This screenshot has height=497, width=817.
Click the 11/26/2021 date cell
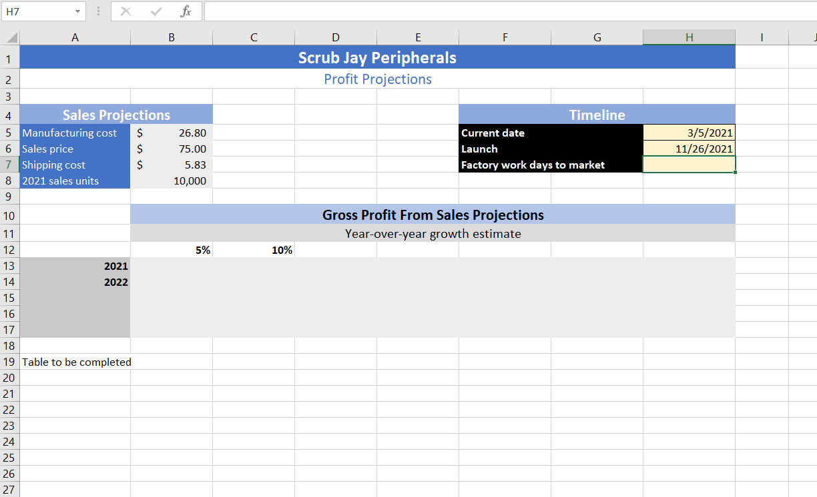point(690,149)
